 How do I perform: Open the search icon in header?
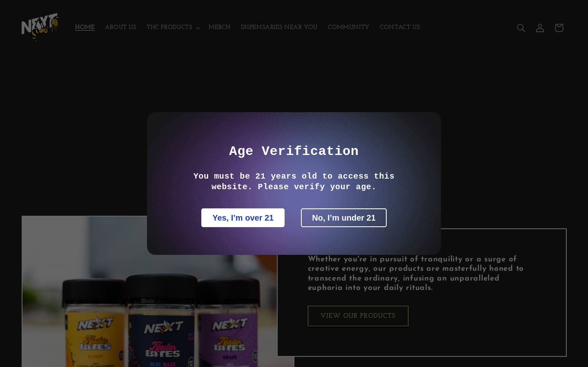[521, 28]
